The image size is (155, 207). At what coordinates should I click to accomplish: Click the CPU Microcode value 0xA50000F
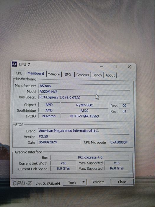(119, 142)
